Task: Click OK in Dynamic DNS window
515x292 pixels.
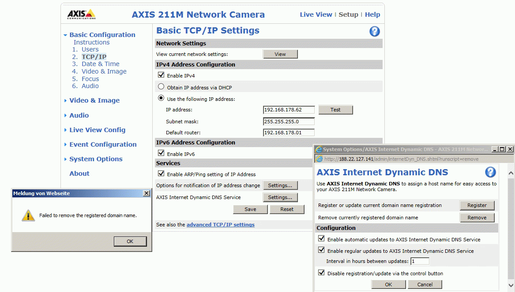Action: coord(388,285)
